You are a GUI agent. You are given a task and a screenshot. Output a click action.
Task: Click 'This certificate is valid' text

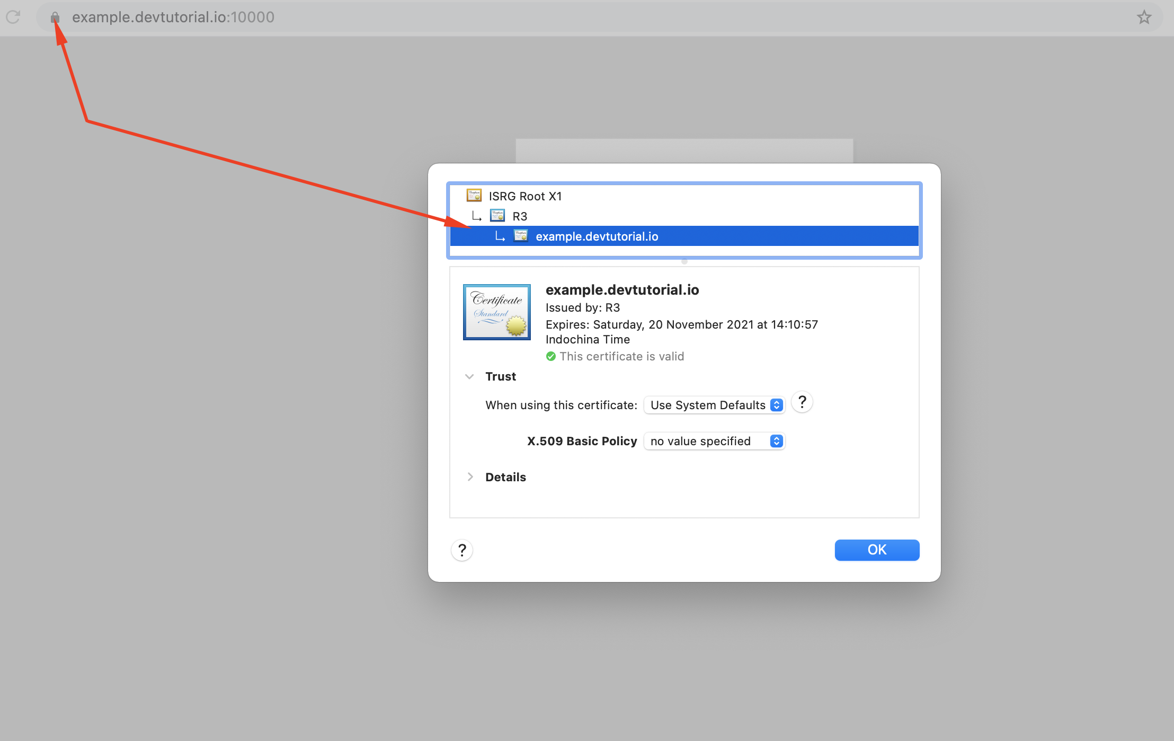click(621, 356)
